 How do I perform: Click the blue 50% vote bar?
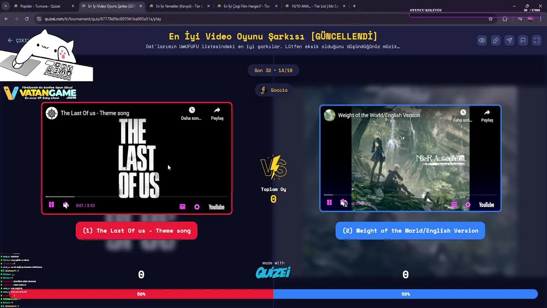406,294
